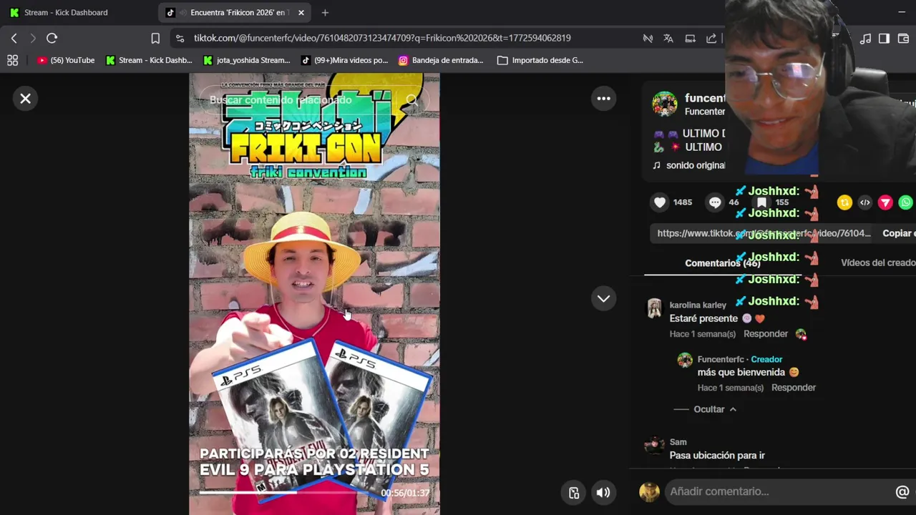Open '(99+)Mira videos po...' TikTok bookmark

pyautogui.click(x=344, y=60)
